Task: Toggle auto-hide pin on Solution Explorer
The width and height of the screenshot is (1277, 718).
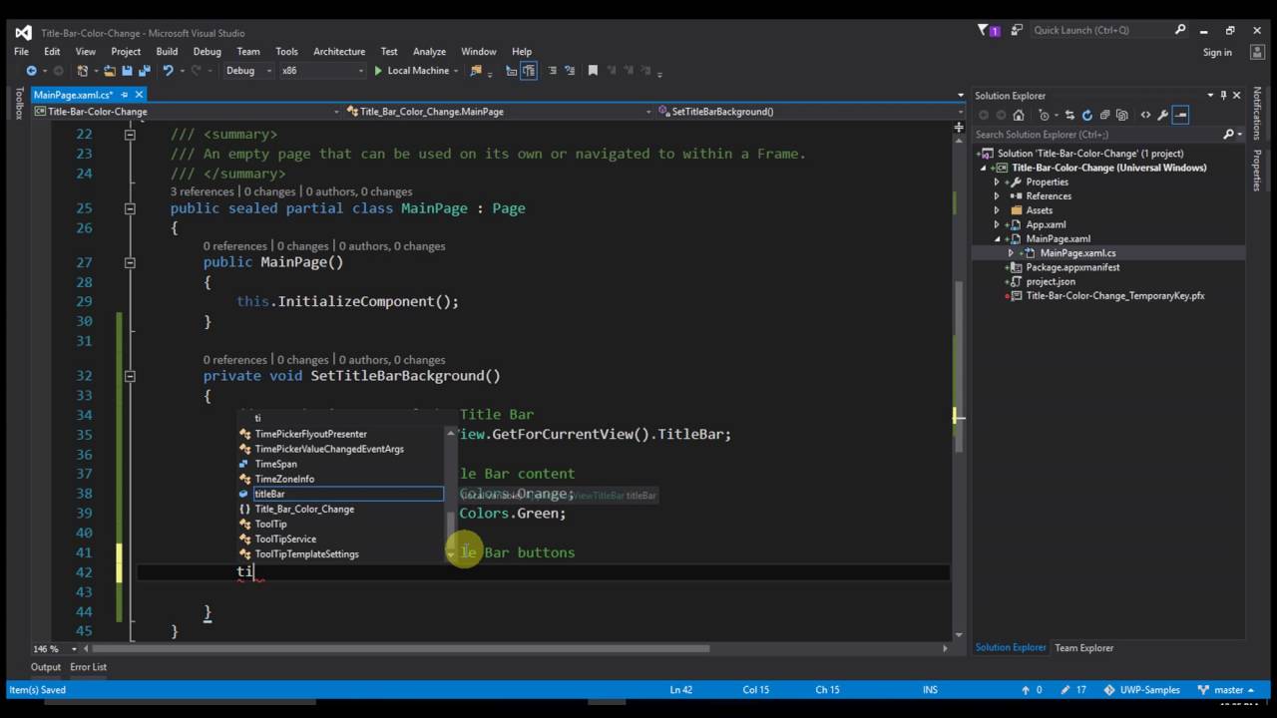Action: point(1223,96)
